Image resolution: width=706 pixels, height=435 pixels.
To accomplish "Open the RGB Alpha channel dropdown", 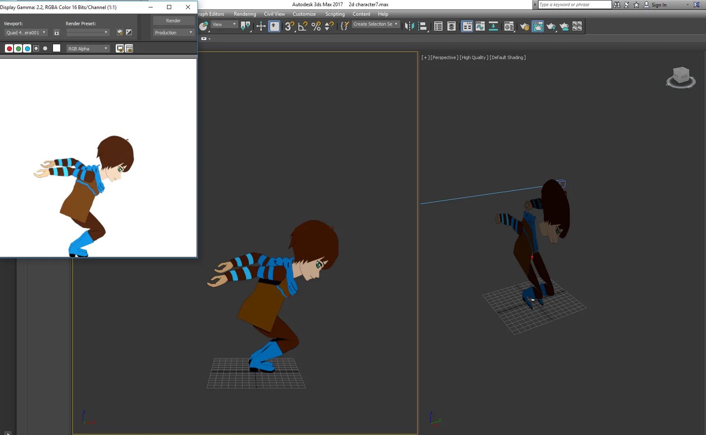I will (x=88, y=48).
